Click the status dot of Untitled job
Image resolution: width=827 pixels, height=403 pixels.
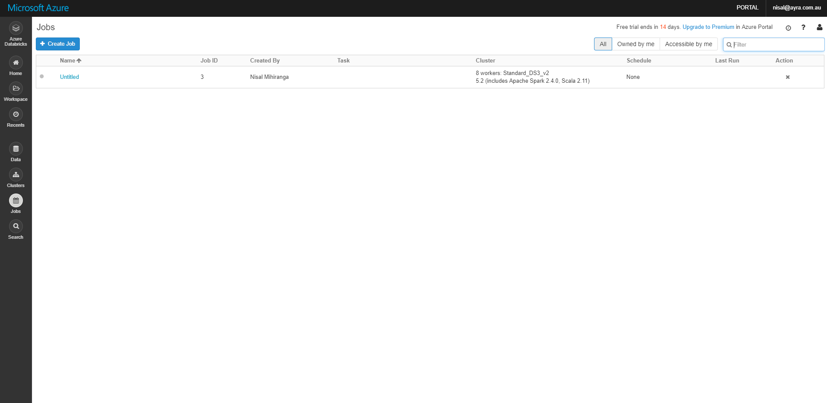coord(42,77)
